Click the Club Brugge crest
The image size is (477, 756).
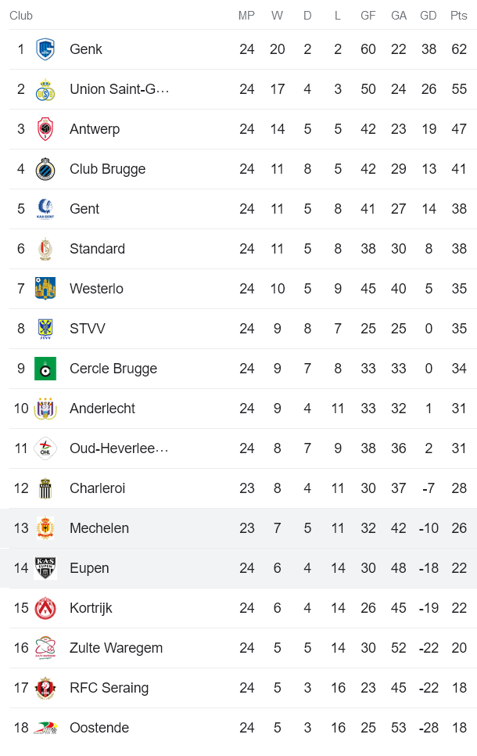[45, 168]
